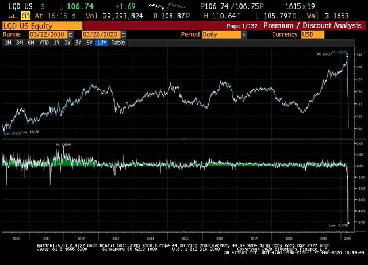Open the Period dropdown showing Daily
This screenshot has height=265, width=368.
point(220,34)
